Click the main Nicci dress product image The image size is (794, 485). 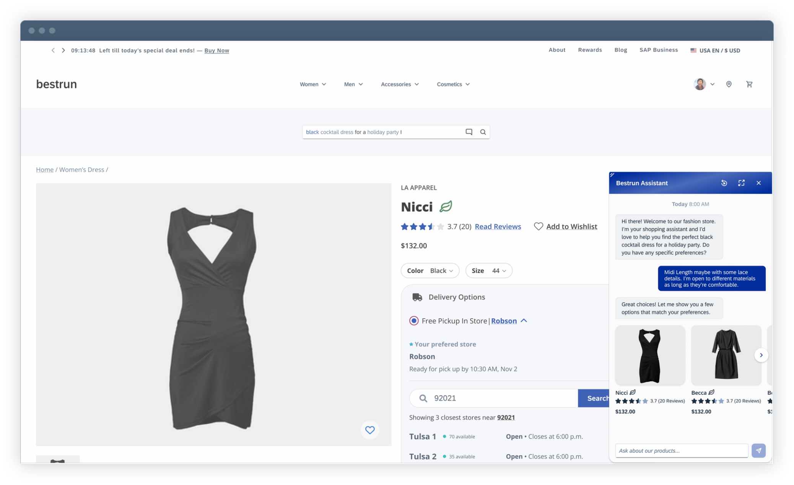tap(213, 314)
